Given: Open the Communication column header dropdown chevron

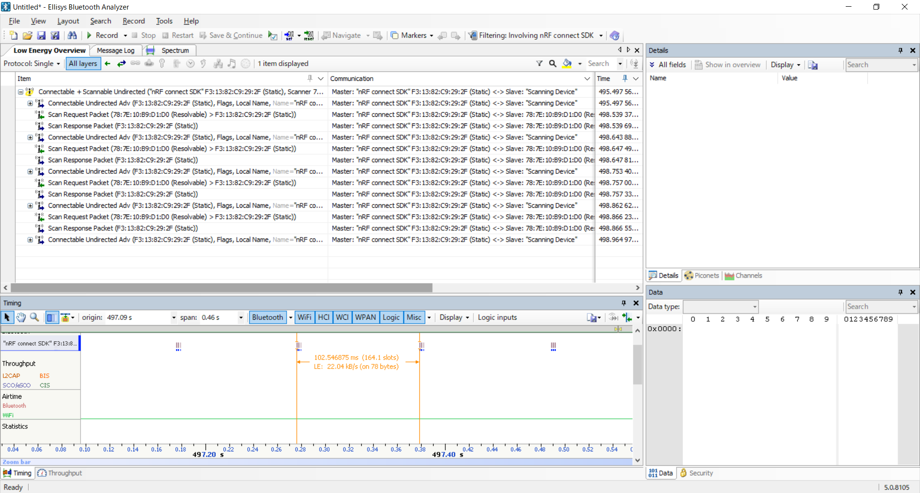Looking at the screenshot, I should [587, 78].
